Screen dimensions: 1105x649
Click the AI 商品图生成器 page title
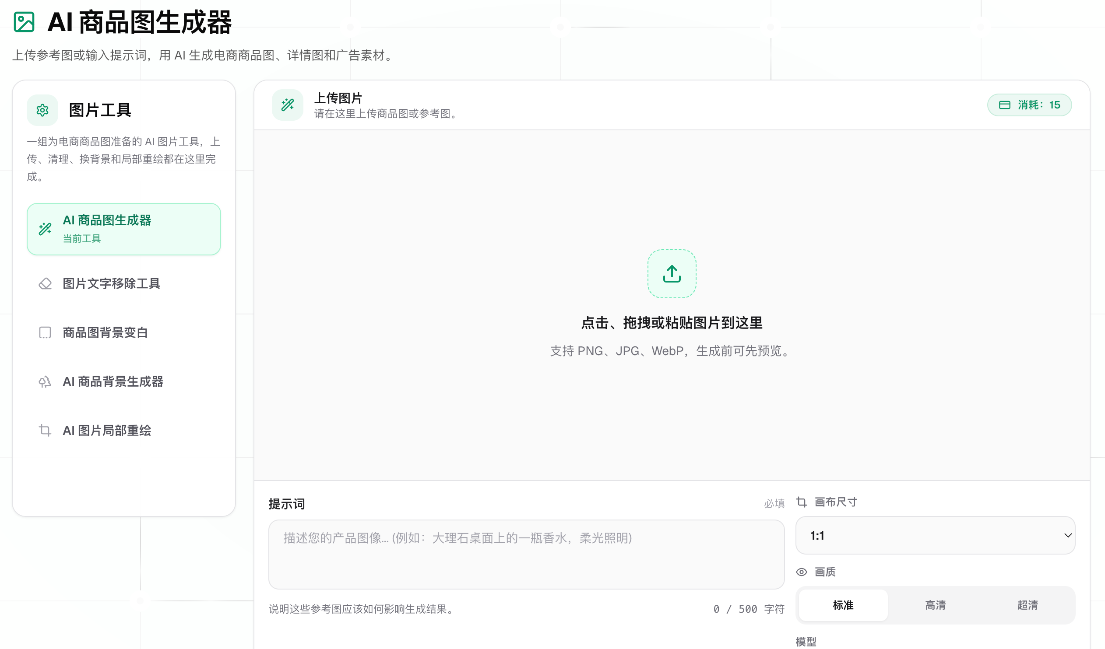(x=140, y=22)
